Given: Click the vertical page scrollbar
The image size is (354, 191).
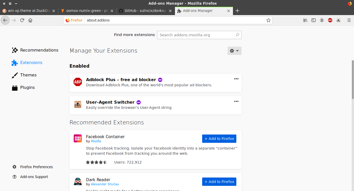Looking at the screenshot, I should click(352, 79).
